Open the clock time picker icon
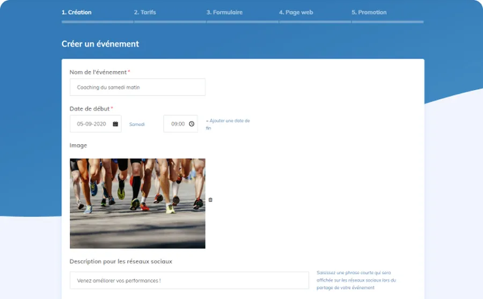This screenshot has width=483, height=299. 192,124
